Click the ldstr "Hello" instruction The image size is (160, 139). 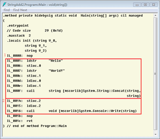click(35, 61)
